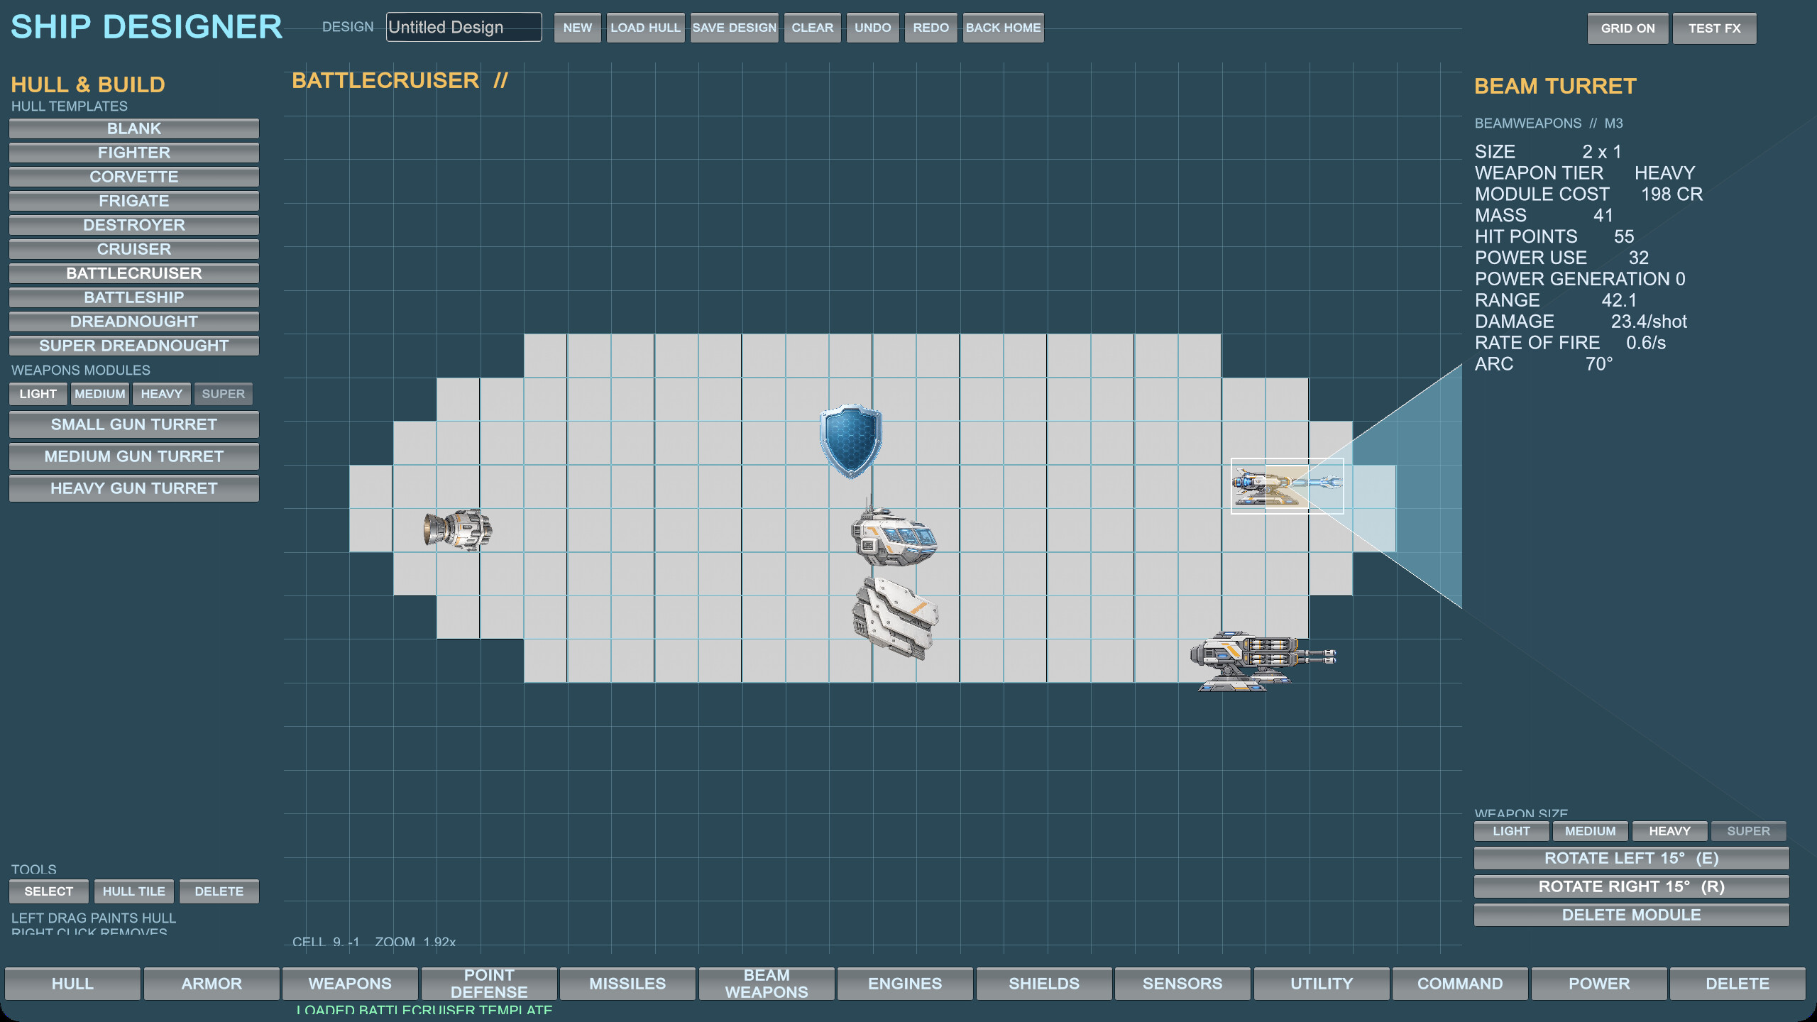Open the POWER category tab

click(1599, 984)
